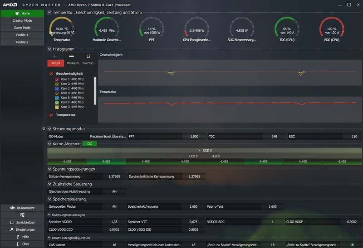This screenshot has width=363, height=248.
Task: Toggle the Geschwindigkeit checkbox
Action: coord(51,73)
